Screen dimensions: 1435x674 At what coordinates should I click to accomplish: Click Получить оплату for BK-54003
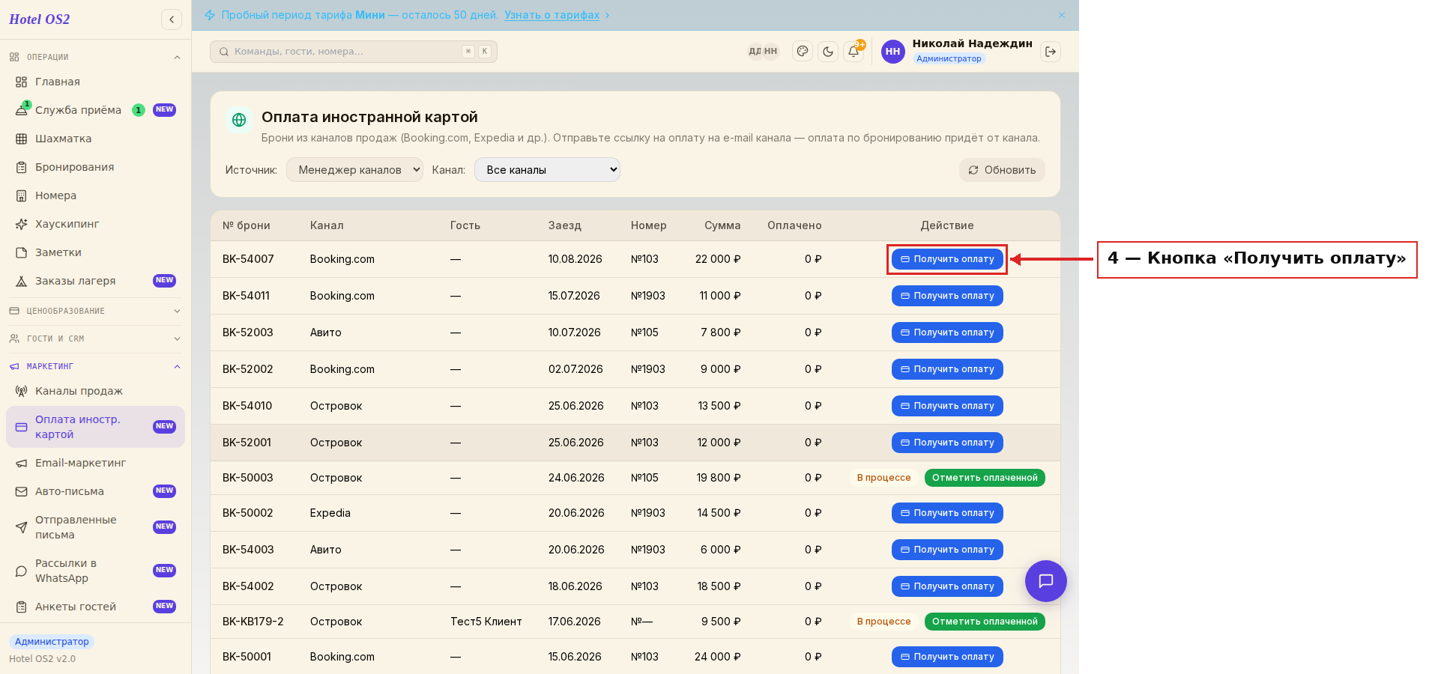coord(947,550)
